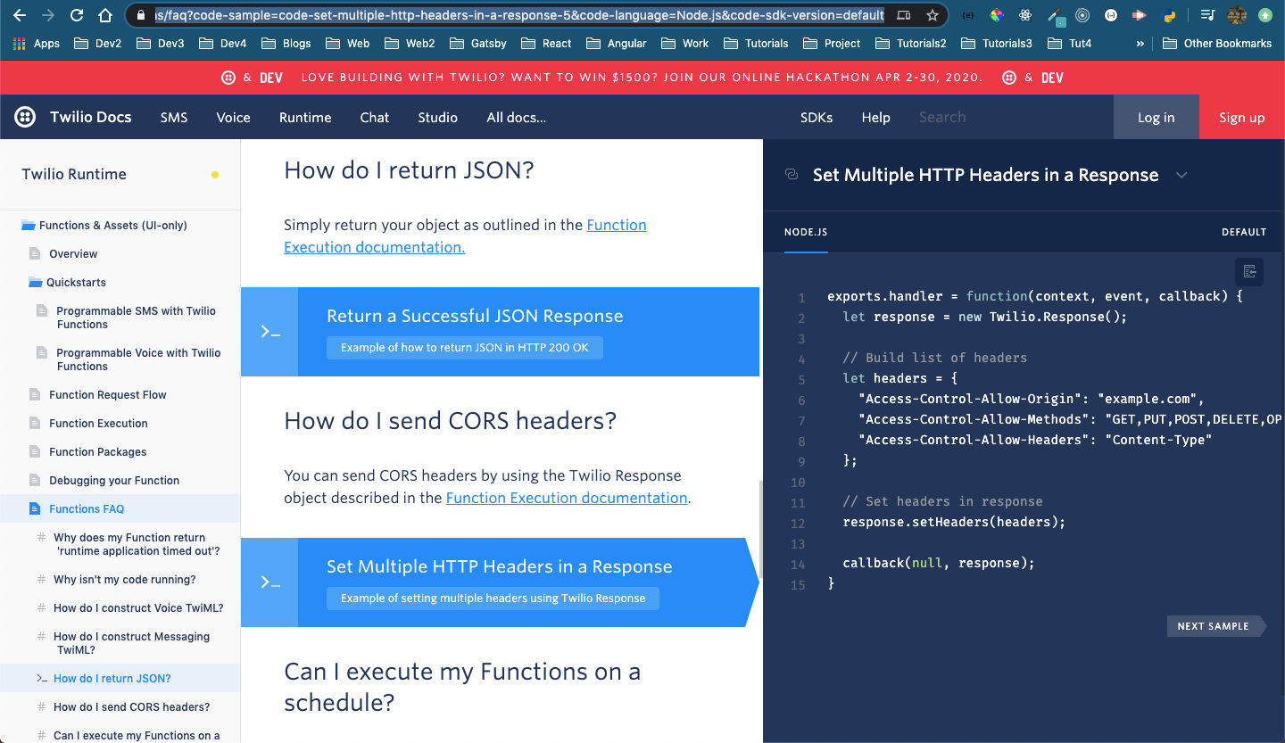Open the Twilio Docs home link in the navbar
This screenshot has height=743, width=1285.
(90, 117)
